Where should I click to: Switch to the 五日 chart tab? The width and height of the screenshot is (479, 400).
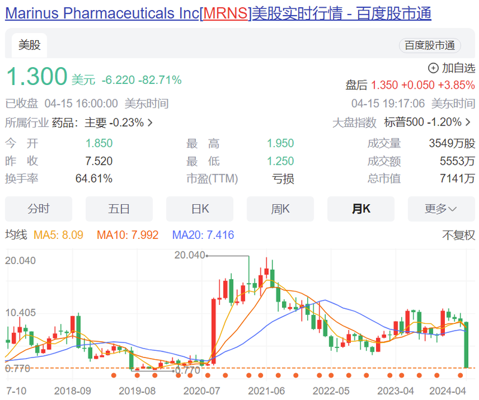pyautogui.click(x=119, y=209)
